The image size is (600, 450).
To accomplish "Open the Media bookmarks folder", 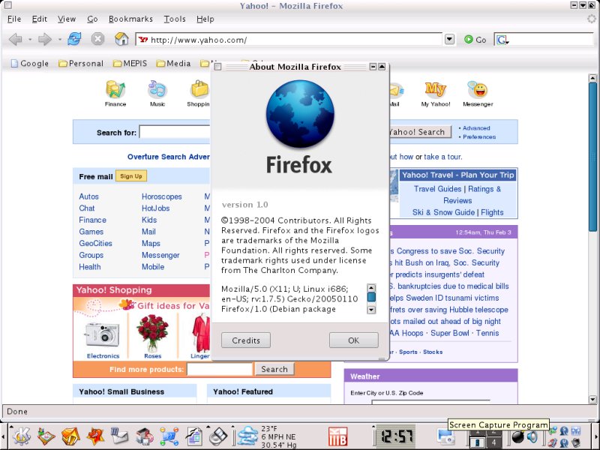I will (173, 63).
